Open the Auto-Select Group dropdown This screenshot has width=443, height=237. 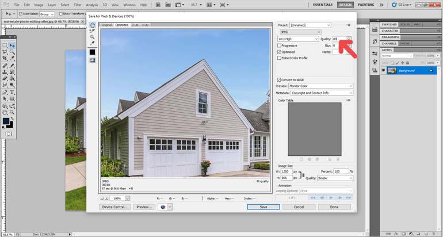tap(47, 14)
